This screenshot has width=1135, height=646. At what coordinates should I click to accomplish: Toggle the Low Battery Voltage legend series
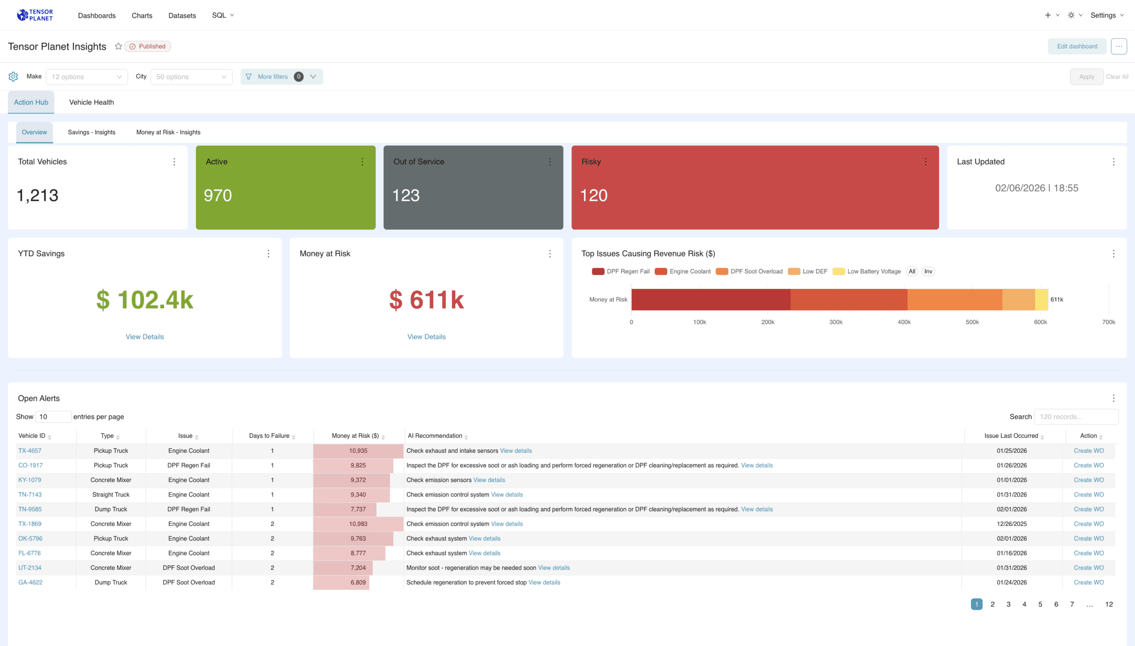[x=866, y=272]
